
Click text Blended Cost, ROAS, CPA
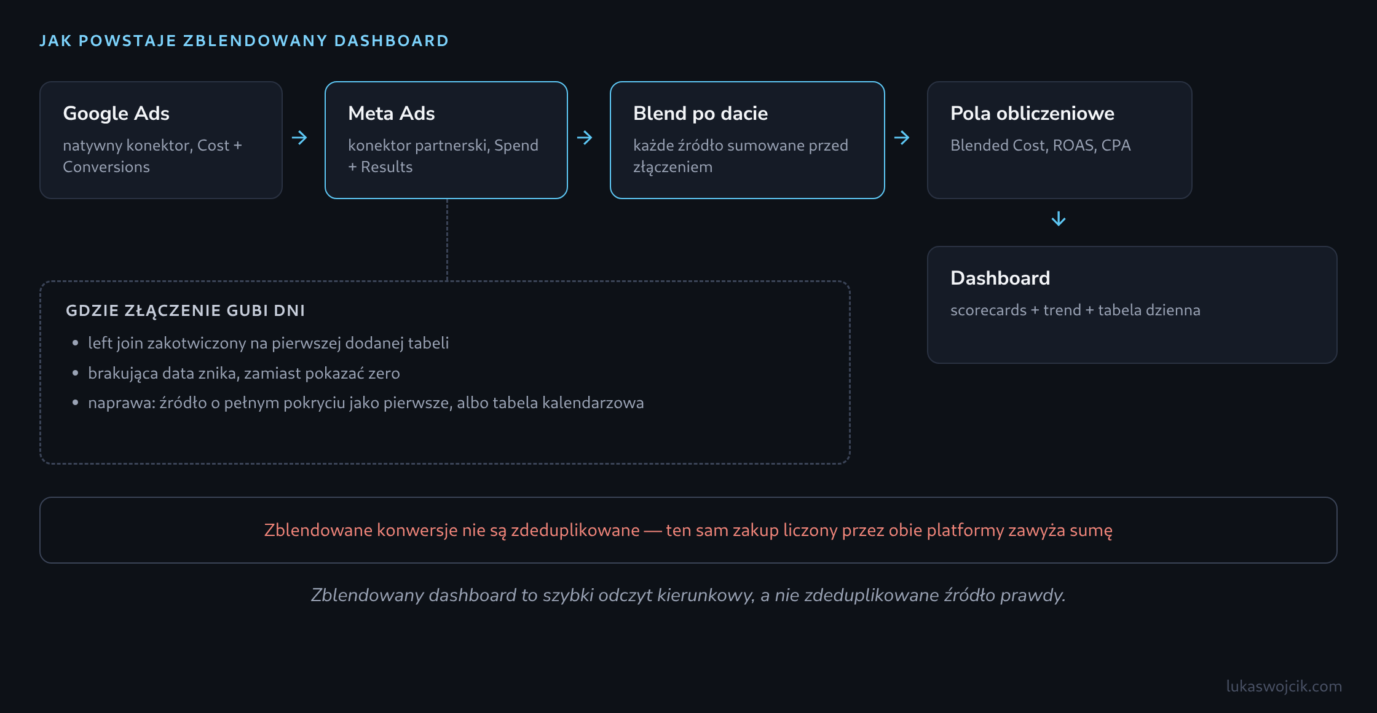click(1041, 145)
